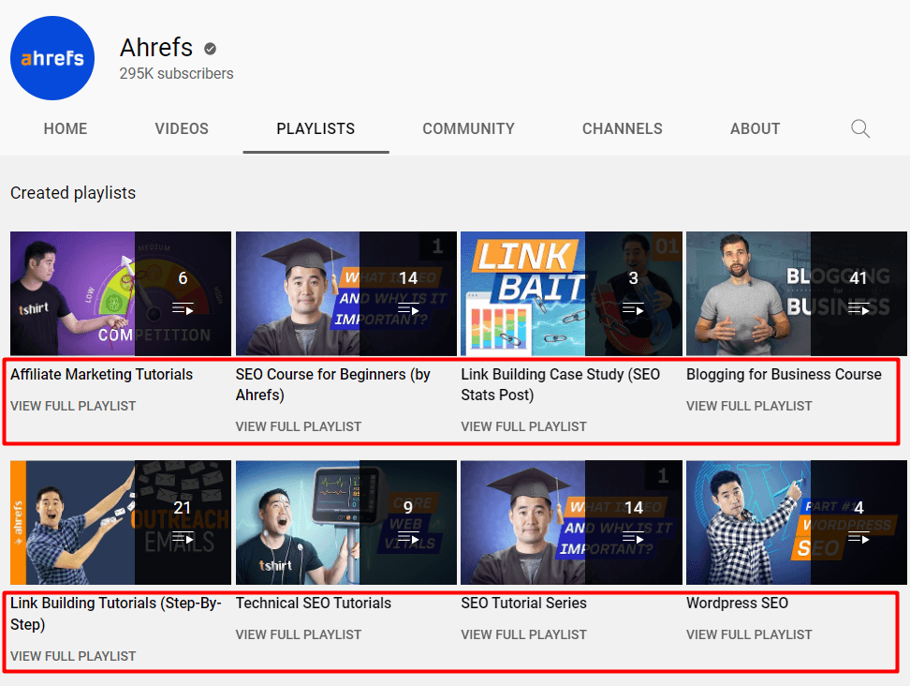This screenshot has height=686, width=910.
Task: Click playlist icon on Link Building Tutorials thumbnail
Action: [x=183, y=539]
